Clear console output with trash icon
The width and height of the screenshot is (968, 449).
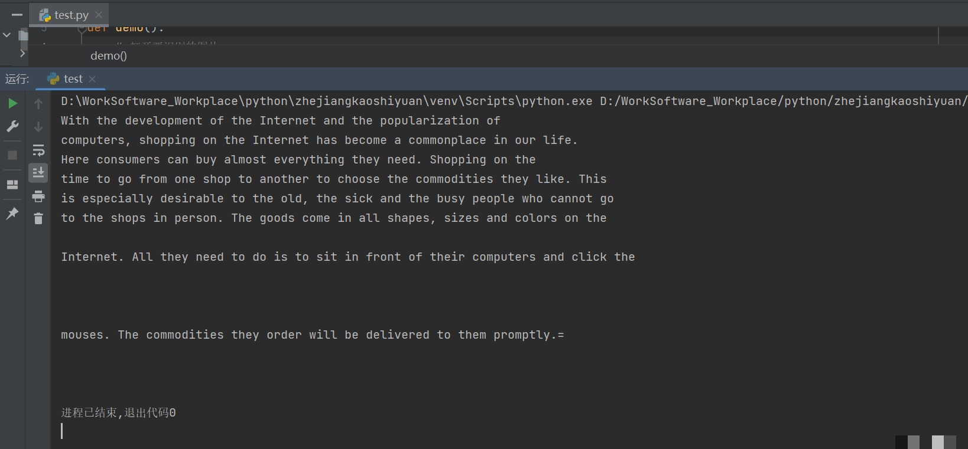tap(38, 219)
